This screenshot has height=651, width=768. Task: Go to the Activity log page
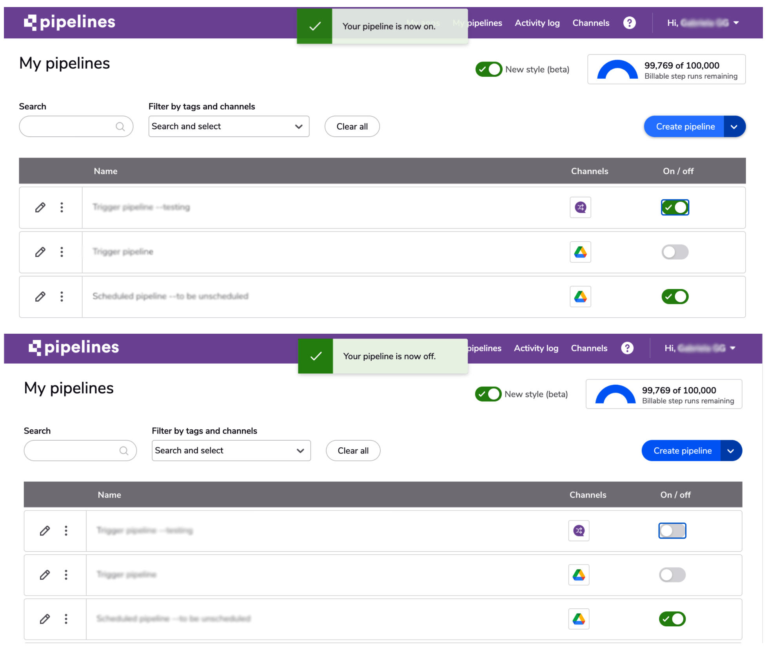[x=537, y=23]
